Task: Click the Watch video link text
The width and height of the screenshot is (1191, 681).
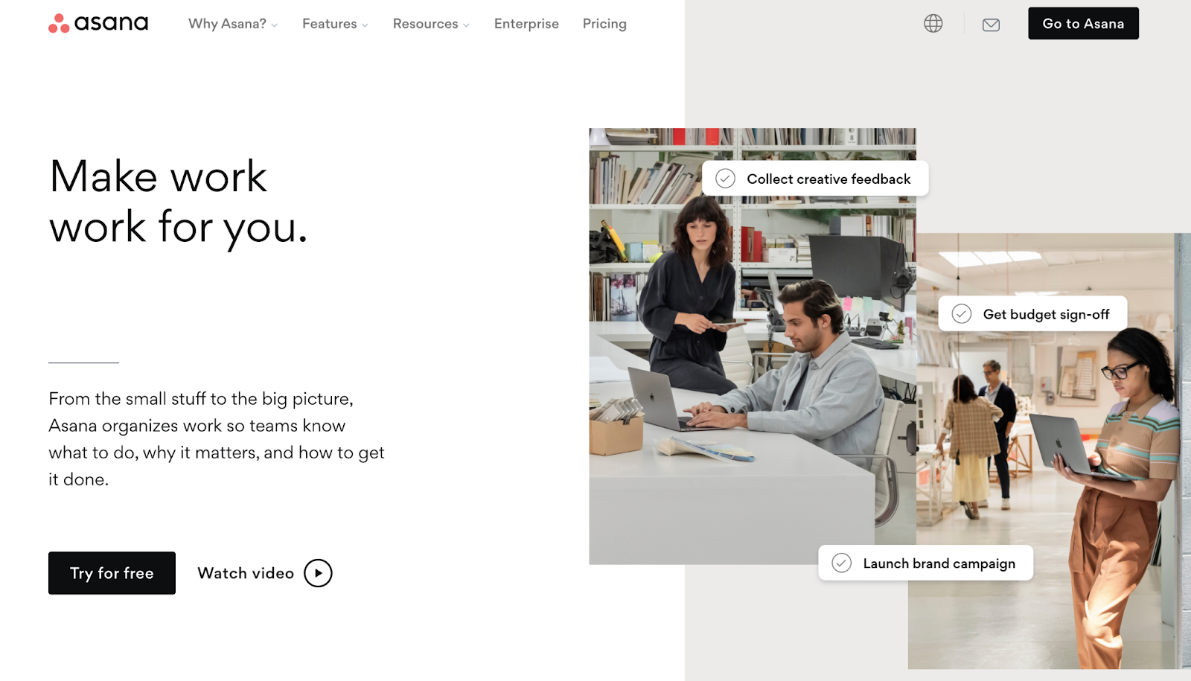Action: click(x=246, y=573)
